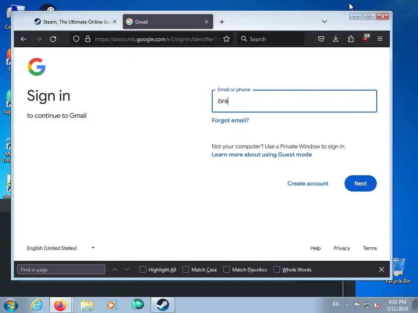418x313 pixels.
Task: Click the taskbar clock showing 9:52 PM
Action: click(397, 305)
